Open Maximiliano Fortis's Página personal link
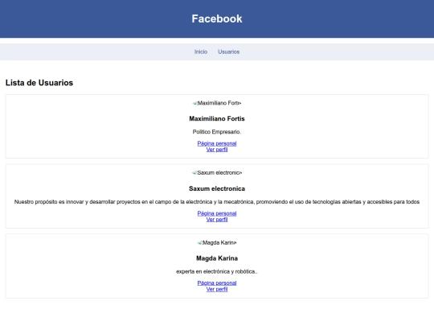Screen dimensions: 434x326 [x=217, y=143]
